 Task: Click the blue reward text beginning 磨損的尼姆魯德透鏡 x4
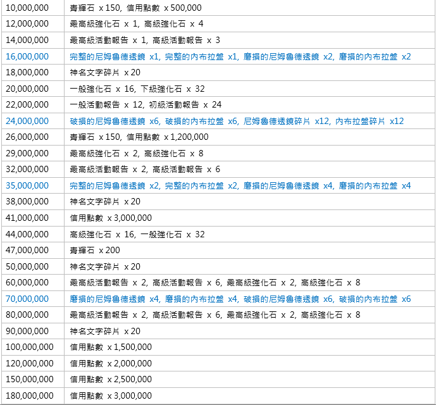pyautogui.click(x=240, y=299)
